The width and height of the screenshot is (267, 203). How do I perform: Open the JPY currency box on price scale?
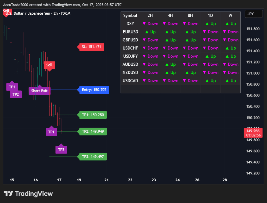tap(253, 14)
